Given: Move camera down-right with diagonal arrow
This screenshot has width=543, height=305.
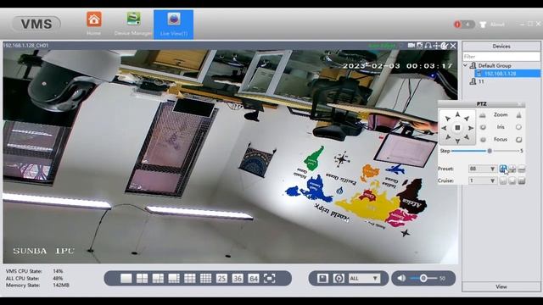Looking at the screenshot, I should (467, 137).
